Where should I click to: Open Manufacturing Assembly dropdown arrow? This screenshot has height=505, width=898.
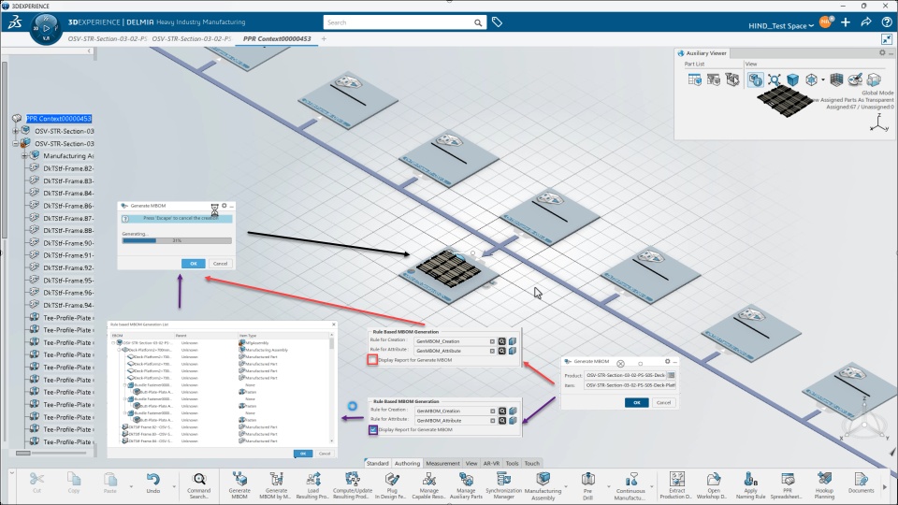click(x=566, y=486)
